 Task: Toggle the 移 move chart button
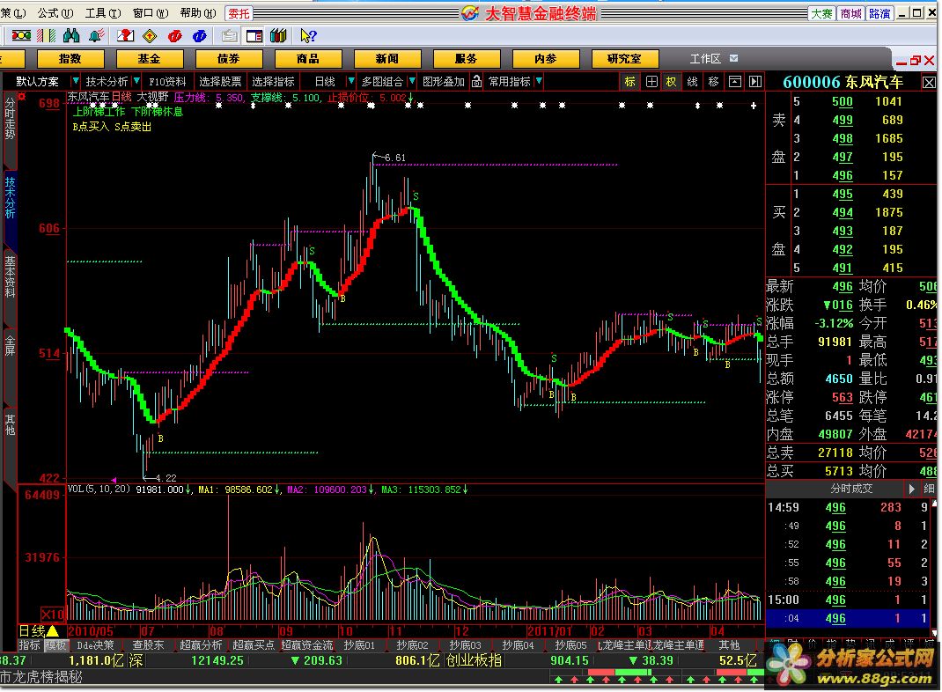(x=713, y=81)
